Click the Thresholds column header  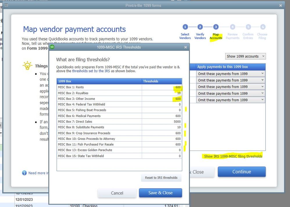[x=162, y=81]
